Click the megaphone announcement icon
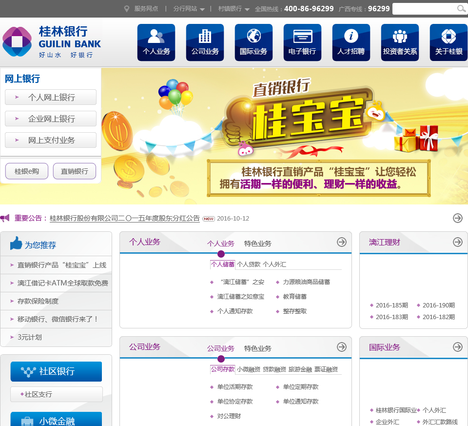Image resolution: width=468 pixels, height=426 pixels. (5, 218)
